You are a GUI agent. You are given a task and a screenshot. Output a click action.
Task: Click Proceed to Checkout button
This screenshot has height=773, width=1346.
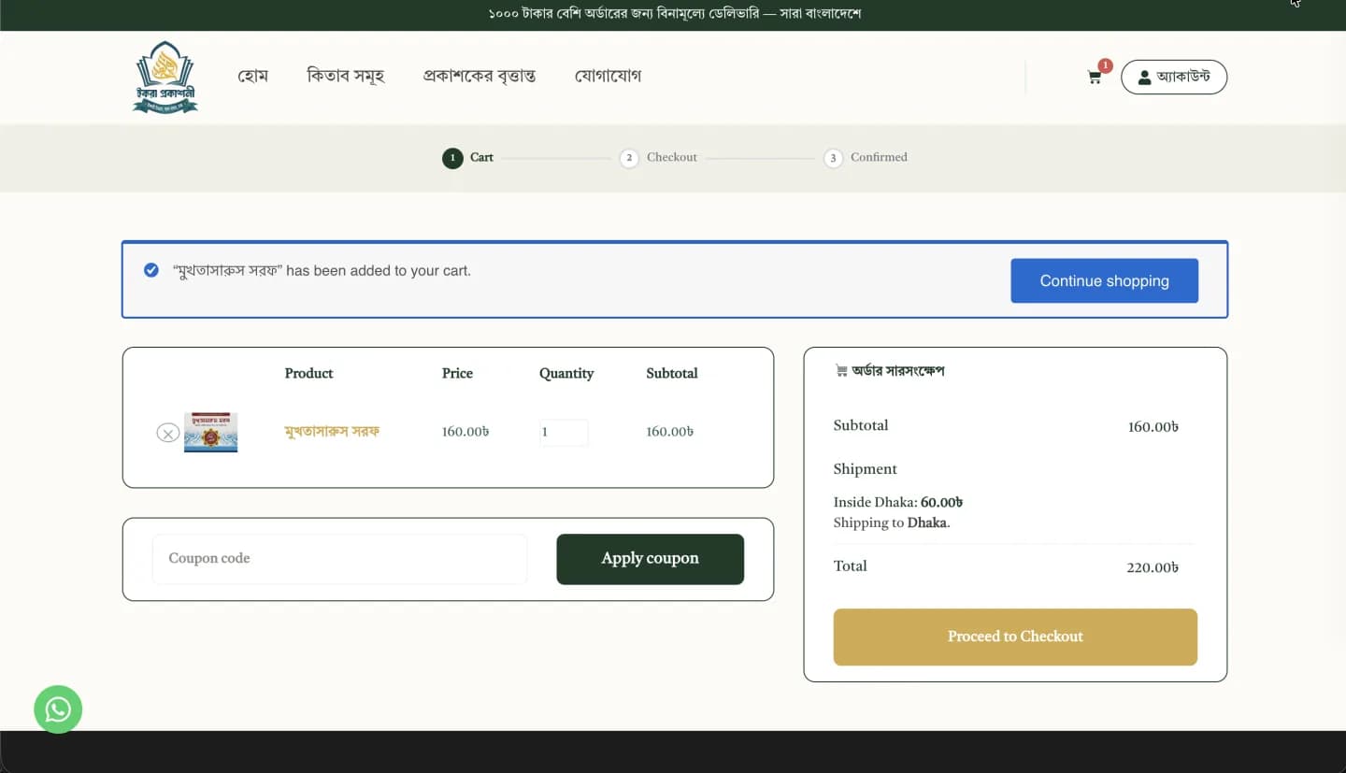[1015, 637]
